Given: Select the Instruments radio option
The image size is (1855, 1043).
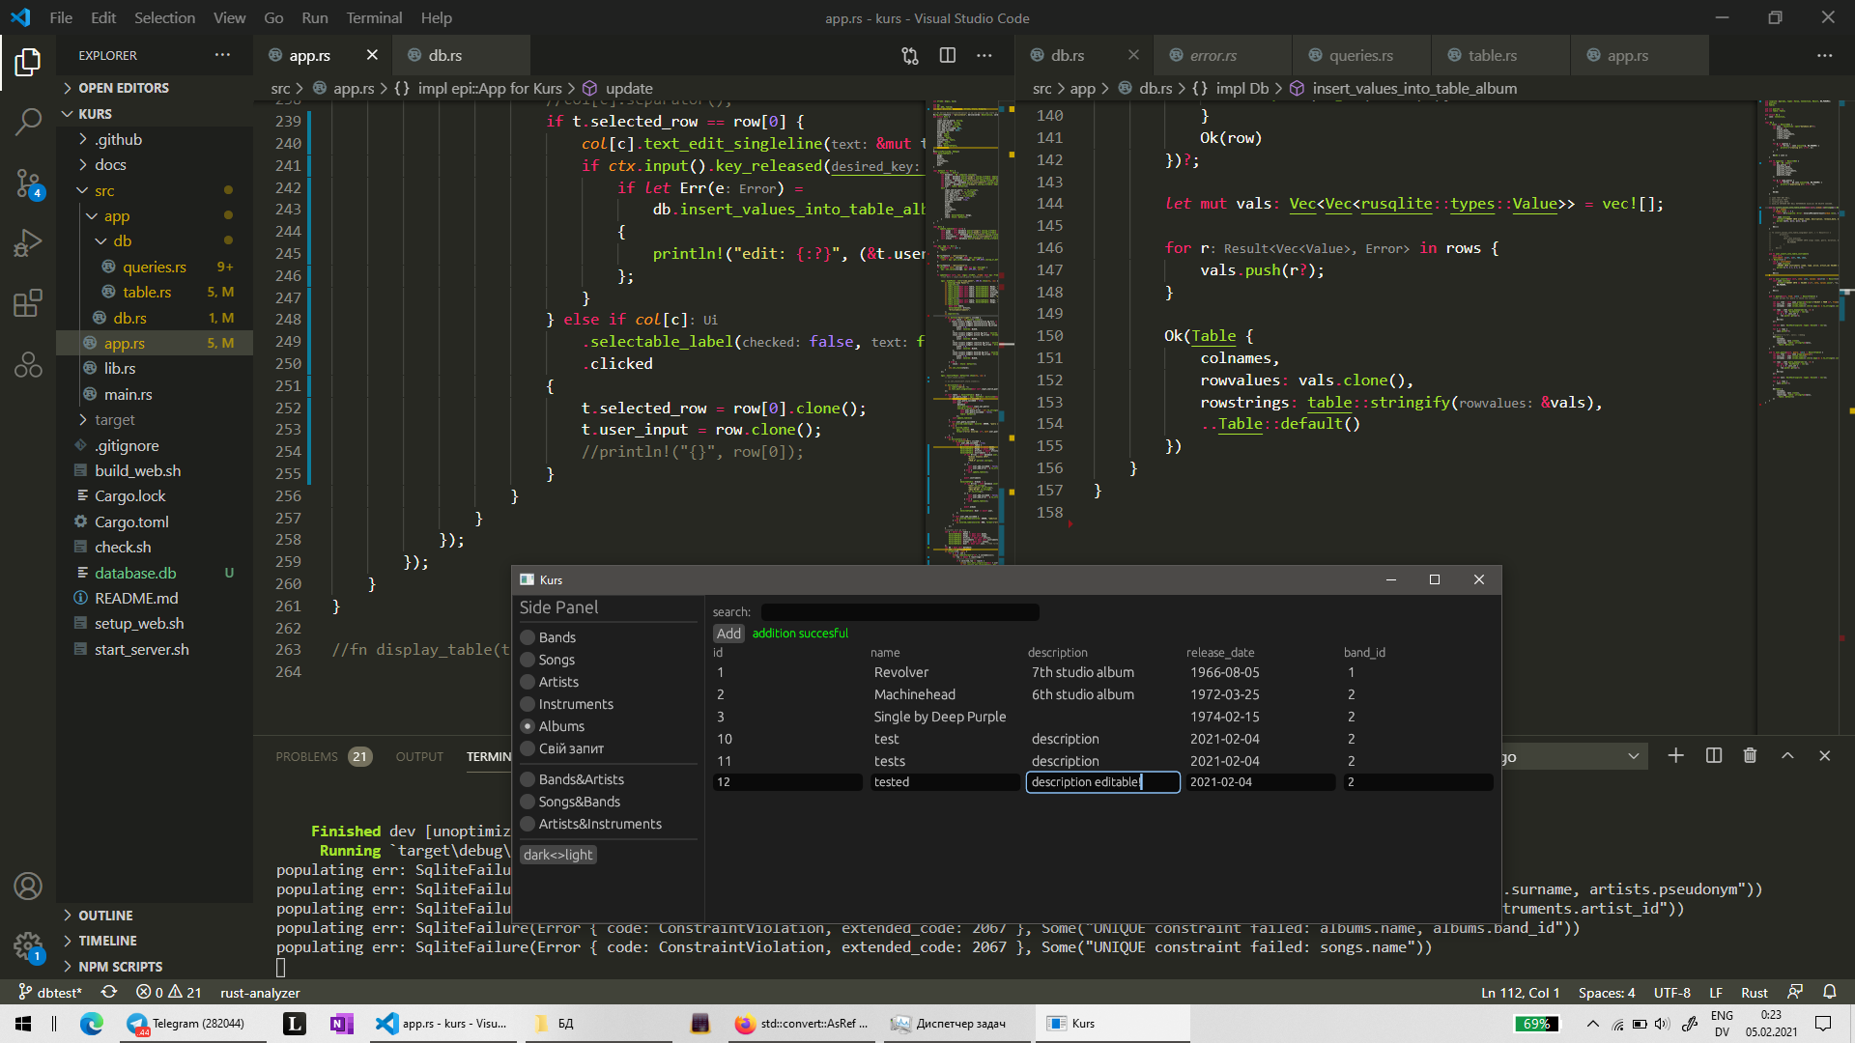Looking at the screenshot, I should [x=566, y=704].
